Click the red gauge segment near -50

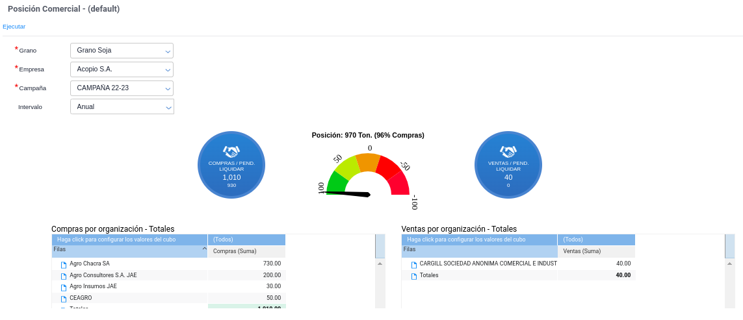tap(389, 167)
